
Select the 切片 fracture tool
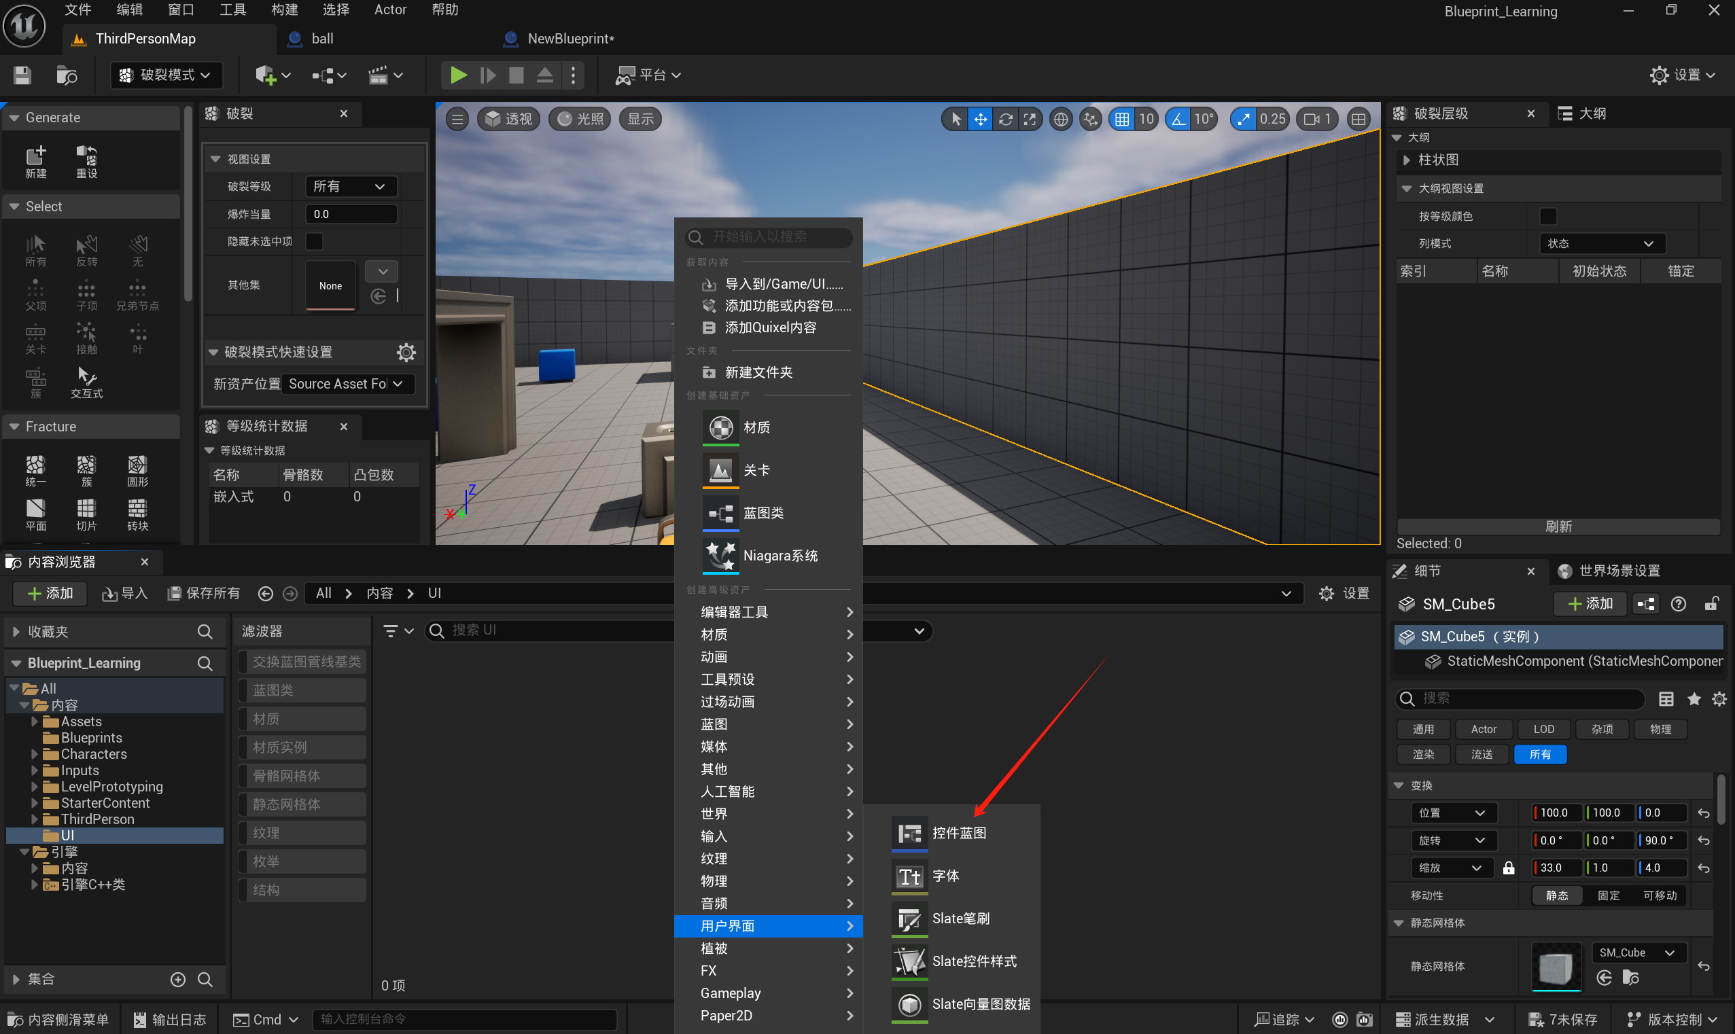[x=86, y=515]
